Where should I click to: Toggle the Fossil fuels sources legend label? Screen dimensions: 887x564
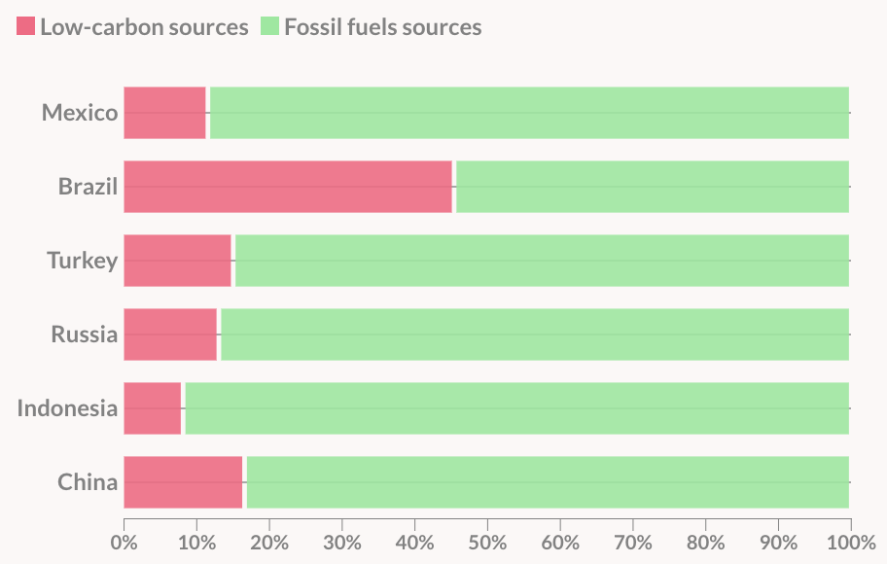coord(382,27)
